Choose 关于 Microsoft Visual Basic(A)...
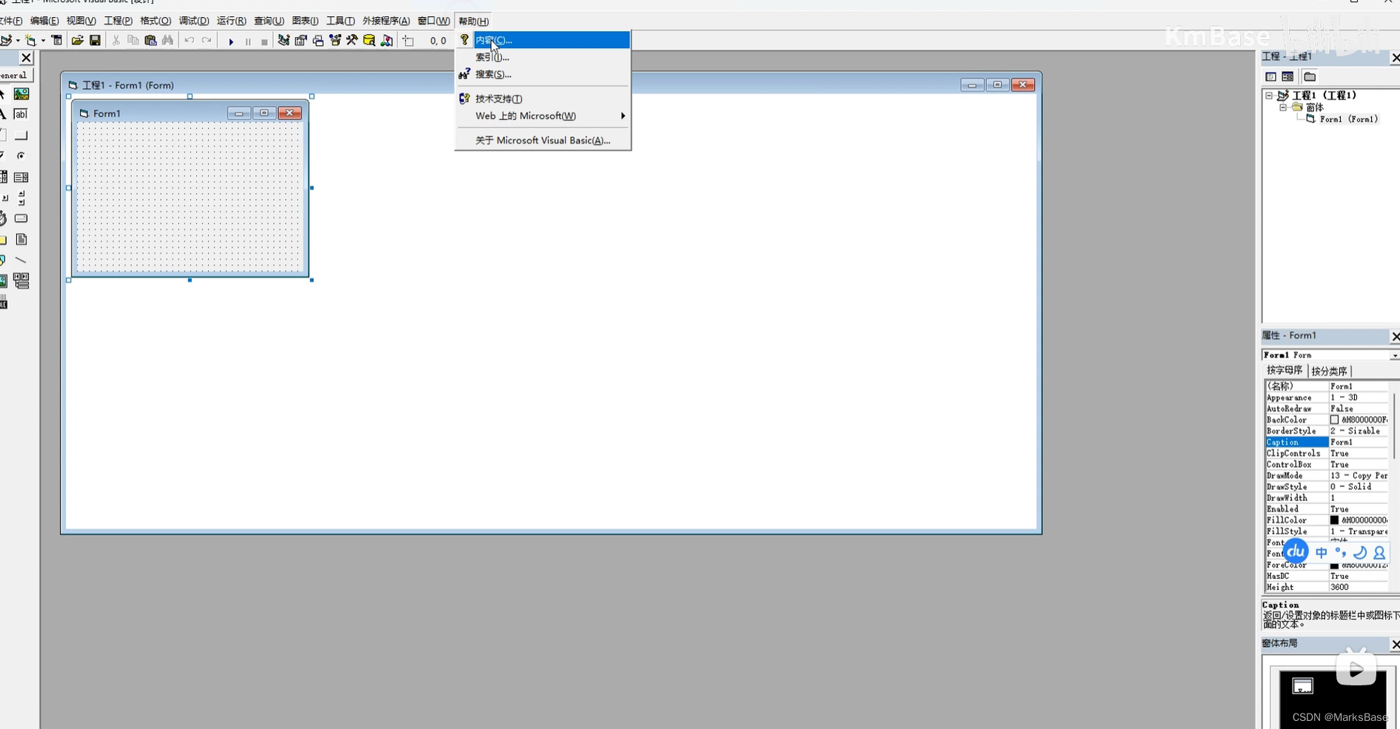 [x=543, y=140]
